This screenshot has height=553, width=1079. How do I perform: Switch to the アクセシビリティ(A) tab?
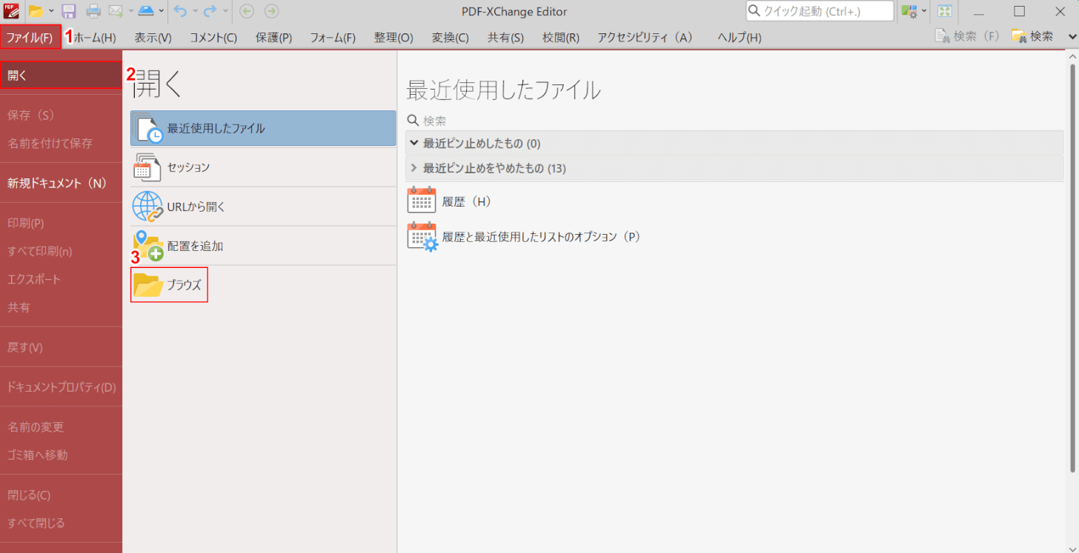(645, 37)
